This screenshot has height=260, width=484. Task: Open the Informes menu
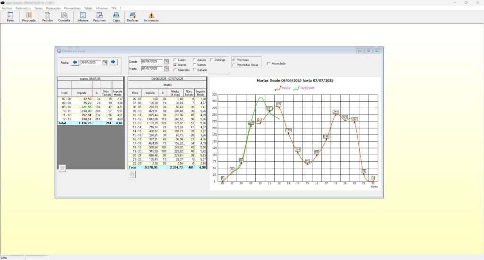pos(102,9)
